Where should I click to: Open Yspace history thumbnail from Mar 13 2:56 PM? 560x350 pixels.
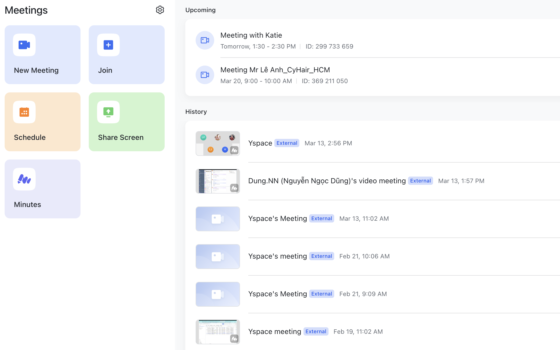tap(218, 144)
